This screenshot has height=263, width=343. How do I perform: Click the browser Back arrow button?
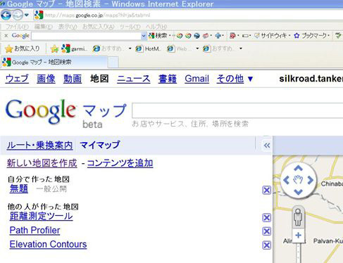click(x=6, y=15)
